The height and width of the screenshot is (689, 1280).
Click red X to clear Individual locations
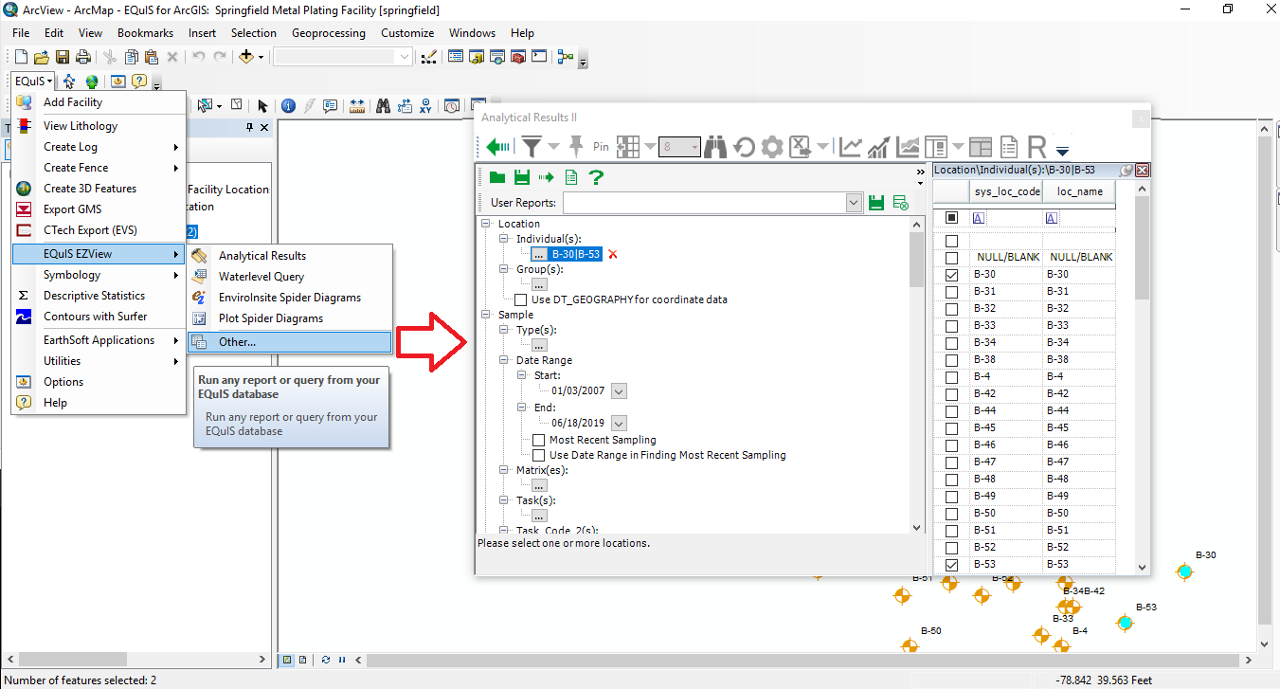[613, 254]
